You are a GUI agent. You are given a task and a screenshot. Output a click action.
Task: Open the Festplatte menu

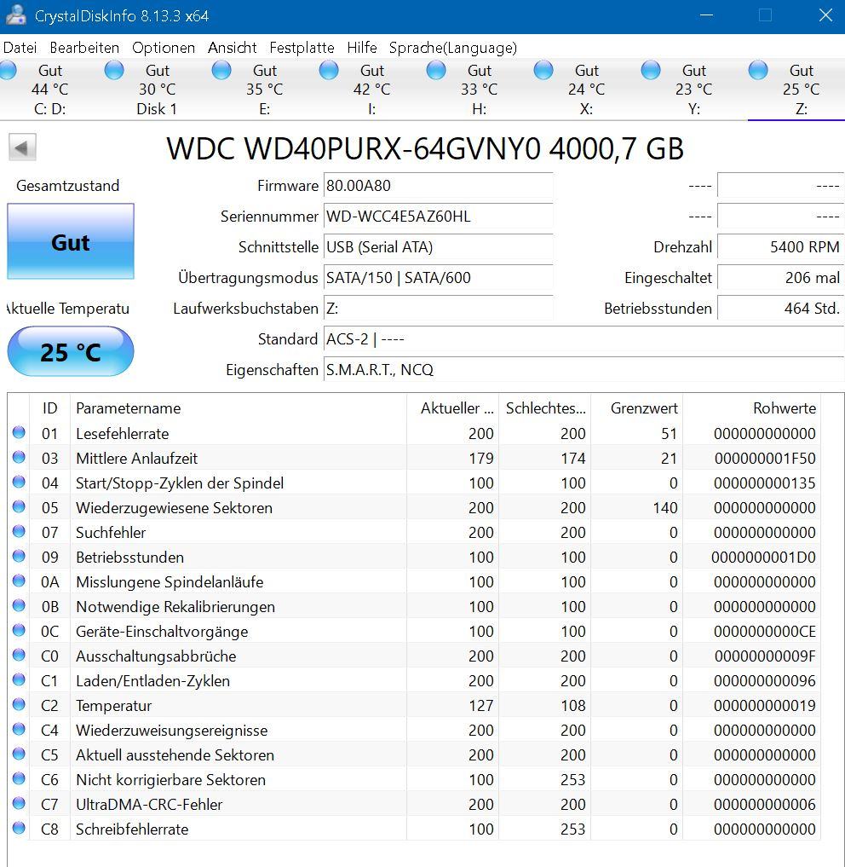(302, 48)
